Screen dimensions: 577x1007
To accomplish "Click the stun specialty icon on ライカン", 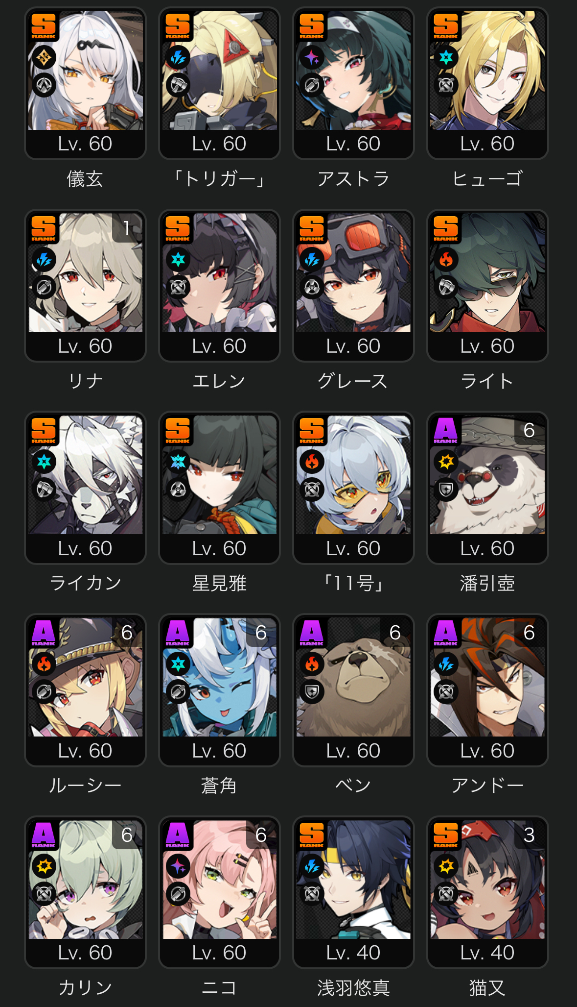I will [x=44, y=490].
